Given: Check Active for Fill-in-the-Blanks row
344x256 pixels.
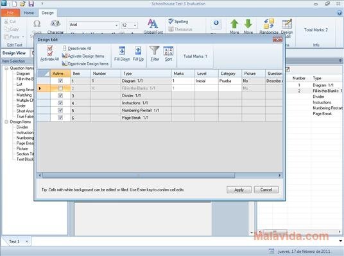Looking at the screenshot, I should coord(60,88).
